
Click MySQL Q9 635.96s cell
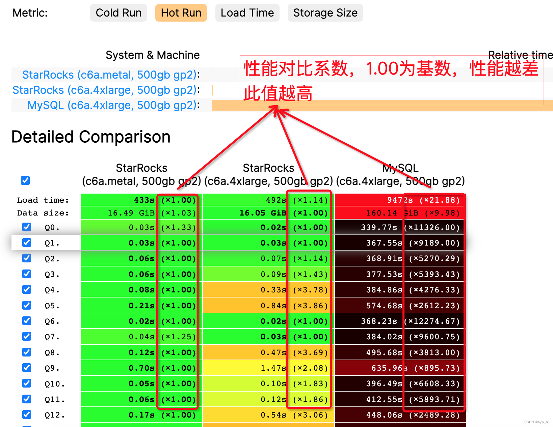400,368
